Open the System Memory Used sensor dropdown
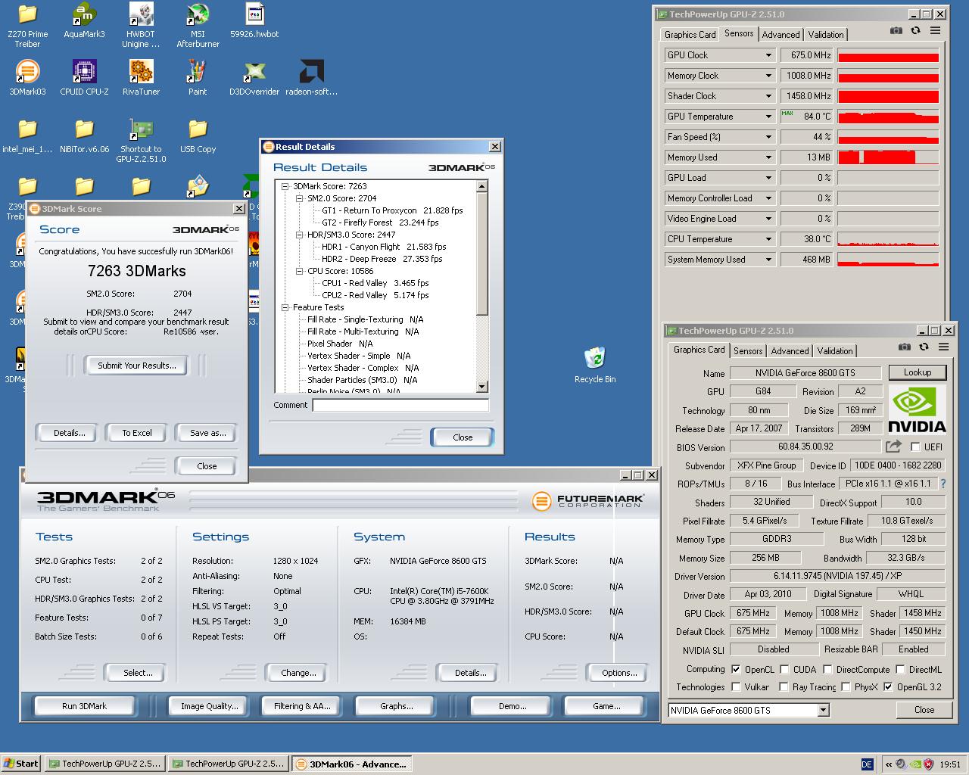 (768, 260)
